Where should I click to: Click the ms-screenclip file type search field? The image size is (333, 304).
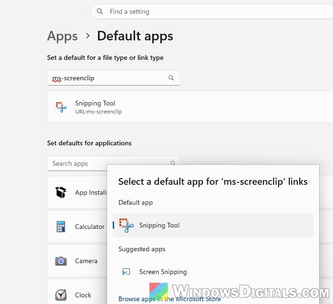(114, 78)
